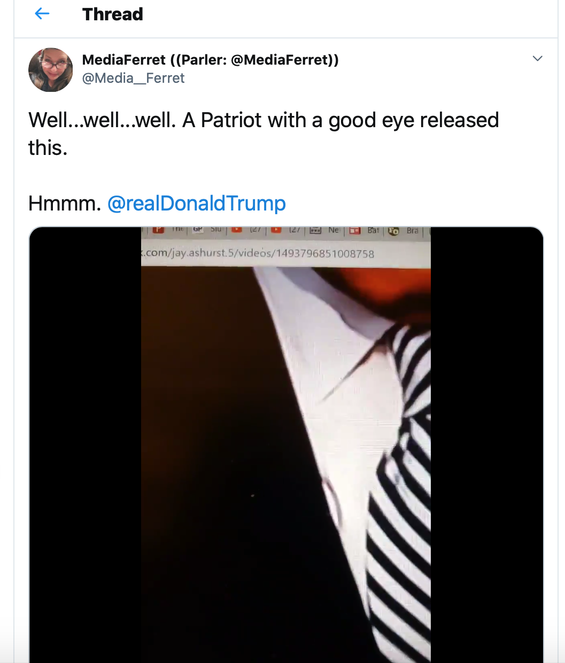
Task: Visit the @realDonaldTrump mention
Action: (x=197, y=204)
